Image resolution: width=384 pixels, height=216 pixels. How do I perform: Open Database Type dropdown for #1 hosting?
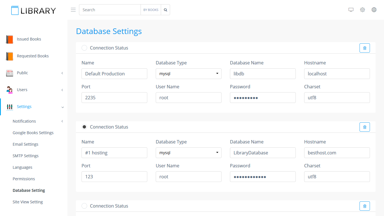click(188, 153)
